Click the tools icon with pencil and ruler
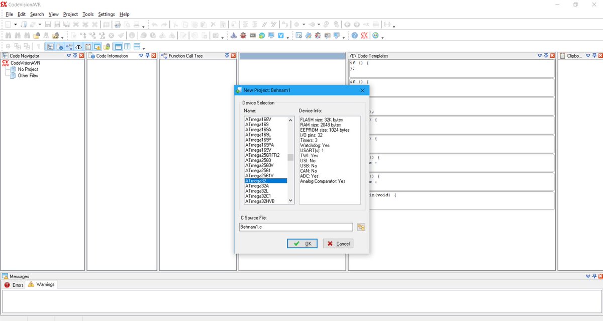Screen dimensions: 603x321 pyautogui.click(x=308, y=36)
